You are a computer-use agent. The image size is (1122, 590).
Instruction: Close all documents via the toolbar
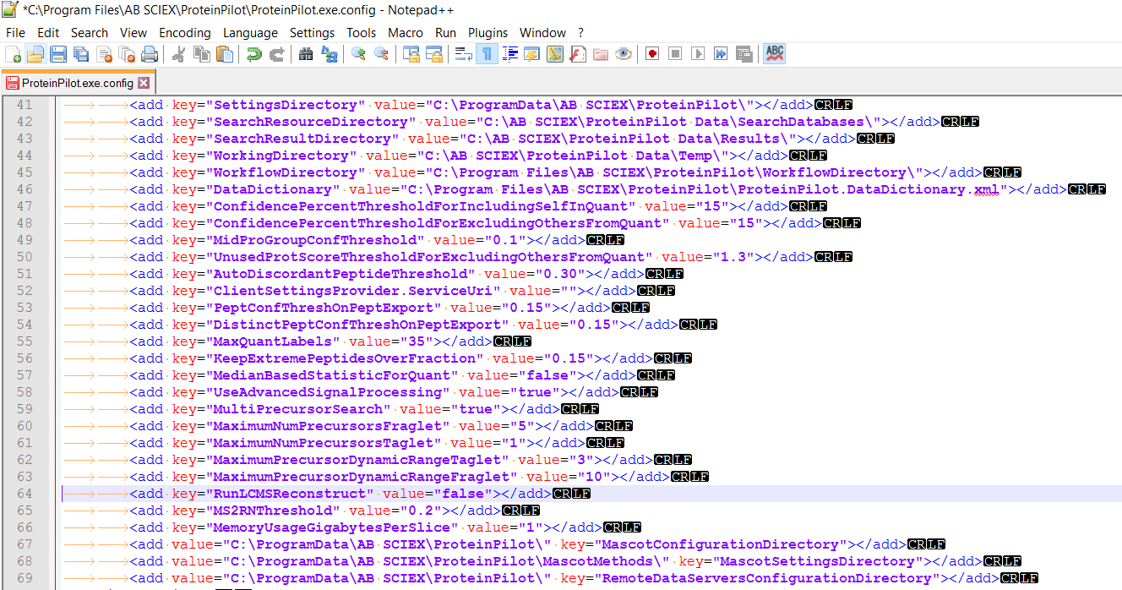click(127, 54)
